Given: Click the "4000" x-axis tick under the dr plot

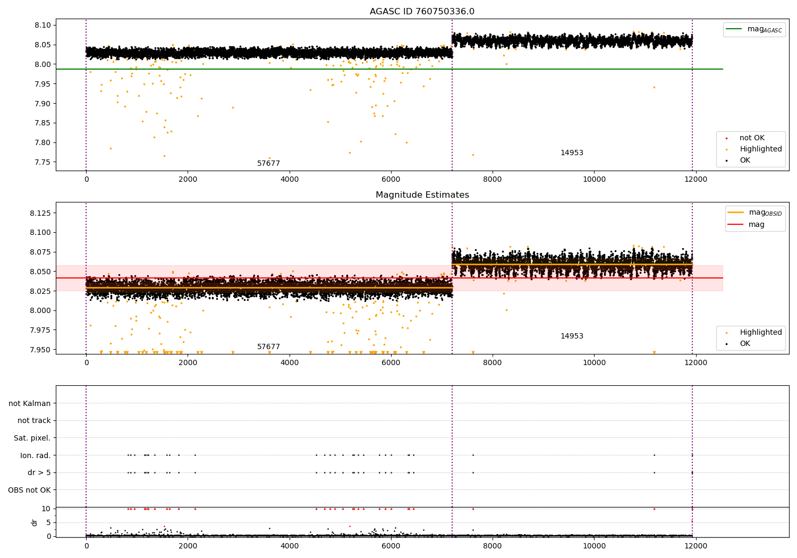Looking at the screenshot, I should 290,546.
